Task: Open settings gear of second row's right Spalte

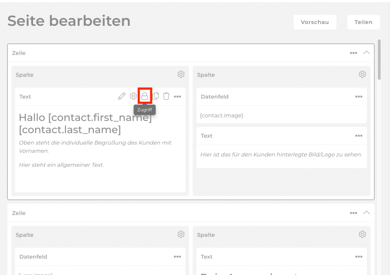Action: (x=362, y=234)
